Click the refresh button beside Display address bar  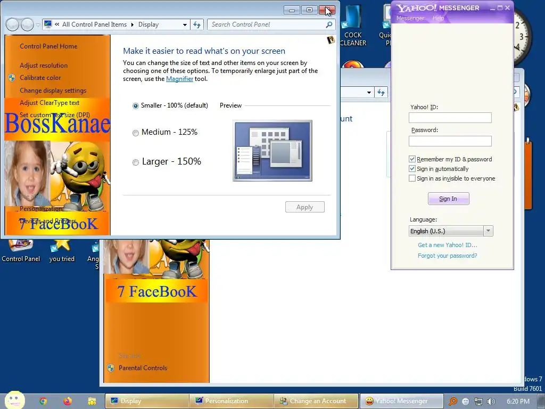[197, 24]
